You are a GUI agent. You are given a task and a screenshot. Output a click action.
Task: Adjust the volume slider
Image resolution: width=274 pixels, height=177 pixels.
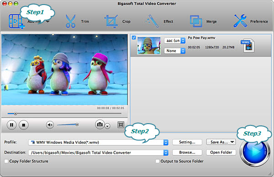coord(68,125)
